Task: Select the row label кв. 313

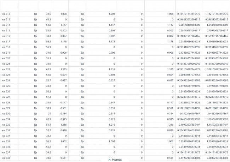Action: [6, 19]
